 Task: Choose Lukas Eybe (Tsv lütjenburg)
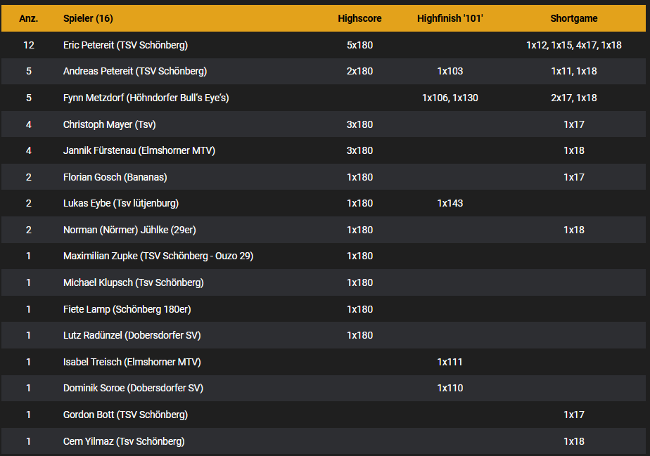(x=120, y=203)
